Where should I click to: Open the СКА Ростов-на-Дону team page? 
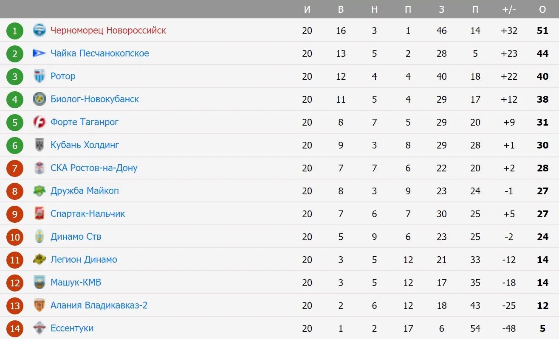(94, 168)
